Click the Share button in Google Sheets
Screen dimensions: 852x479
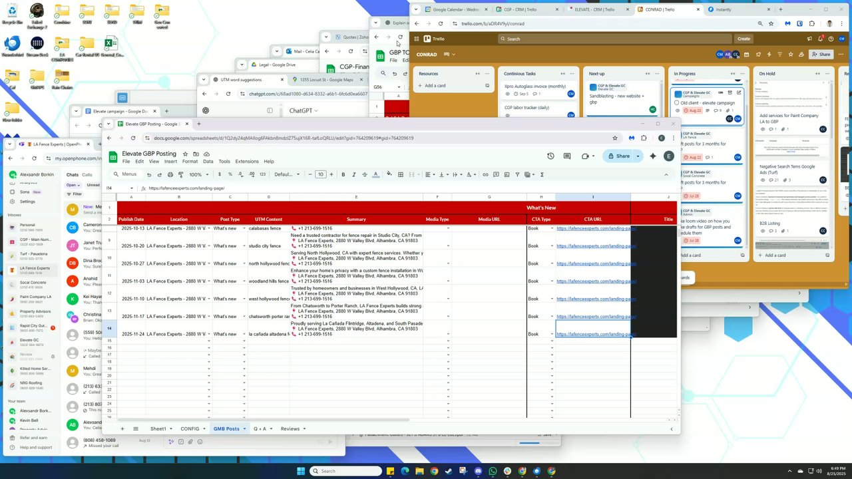618,156
